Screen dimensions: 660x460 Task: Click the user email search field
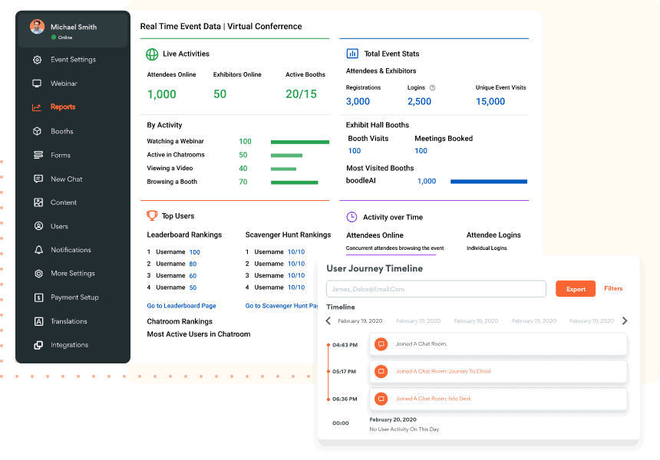(436, 289)
